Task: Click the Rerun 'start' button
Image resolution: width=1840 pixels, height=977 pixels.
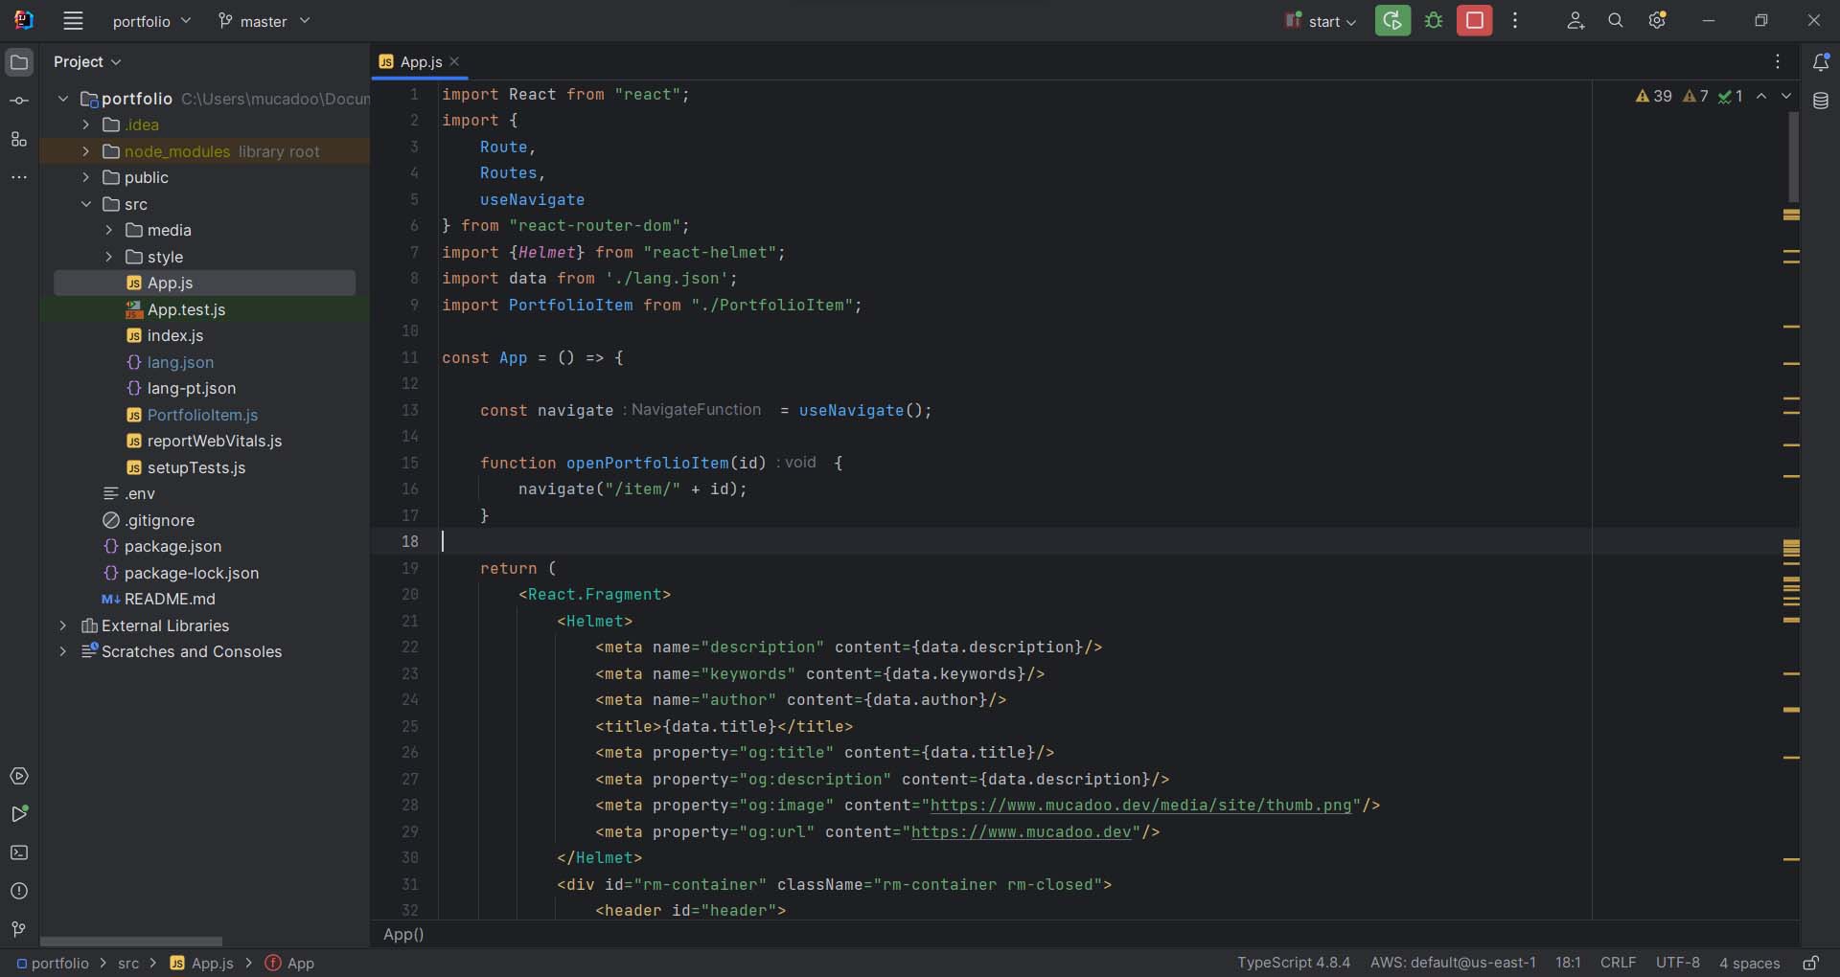Action: (x=1392, y=20)
